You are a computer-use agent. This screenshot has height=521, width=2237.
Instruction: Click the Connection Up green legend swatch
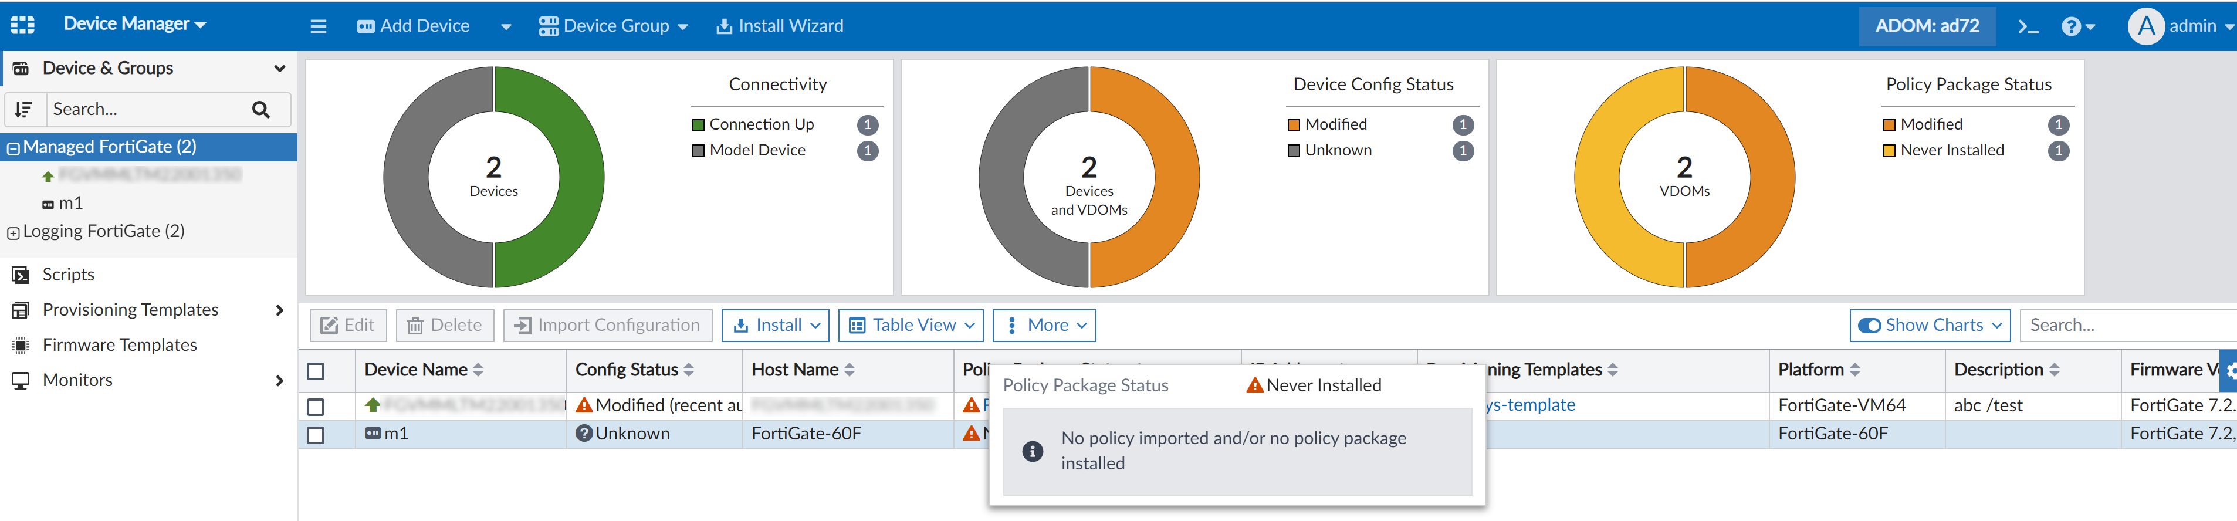(698, 125)
